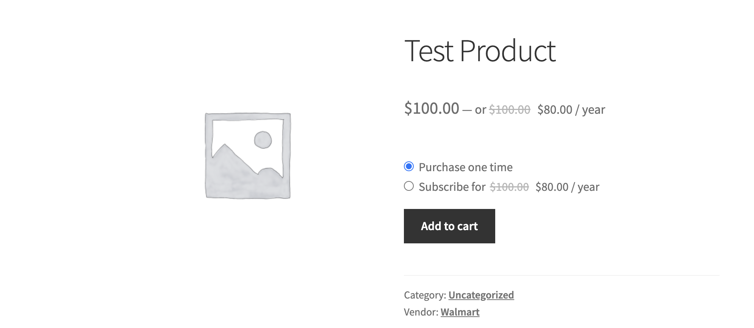The height and width of the screenshot is (328, 754).
Task: Click the $80.00 / year price in header
Action: click(x=571, y=110)
